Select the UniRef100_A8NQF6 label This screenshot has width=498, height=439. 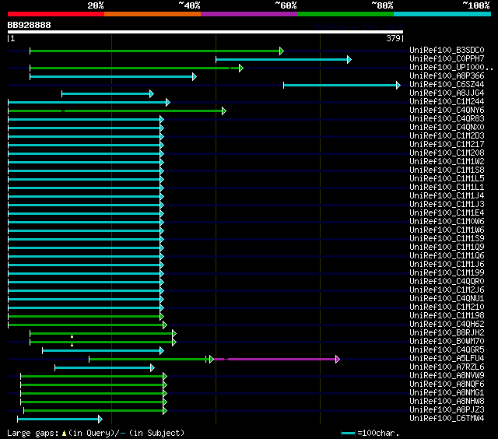[447, 385]
